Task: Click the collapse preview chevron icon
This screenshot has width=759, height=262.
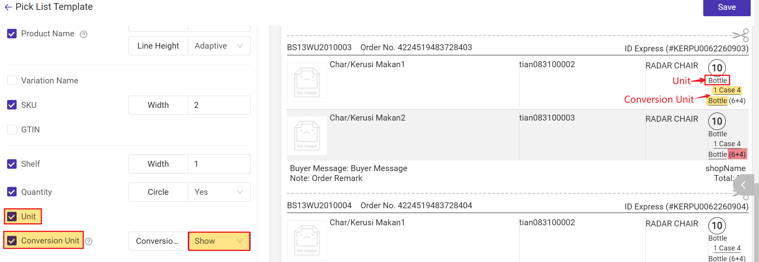Action: (743, 185)
